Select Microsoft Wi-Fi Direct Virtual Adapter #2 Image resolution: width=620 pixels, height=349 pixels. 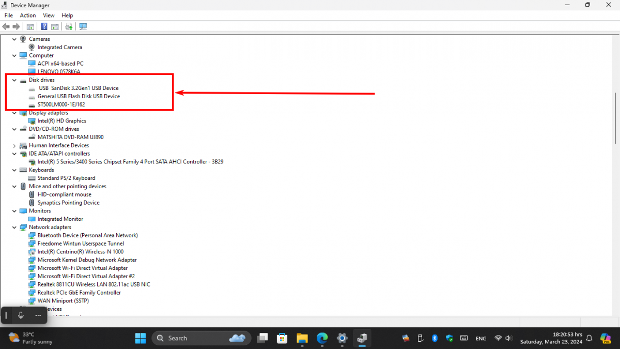point(86,276)
